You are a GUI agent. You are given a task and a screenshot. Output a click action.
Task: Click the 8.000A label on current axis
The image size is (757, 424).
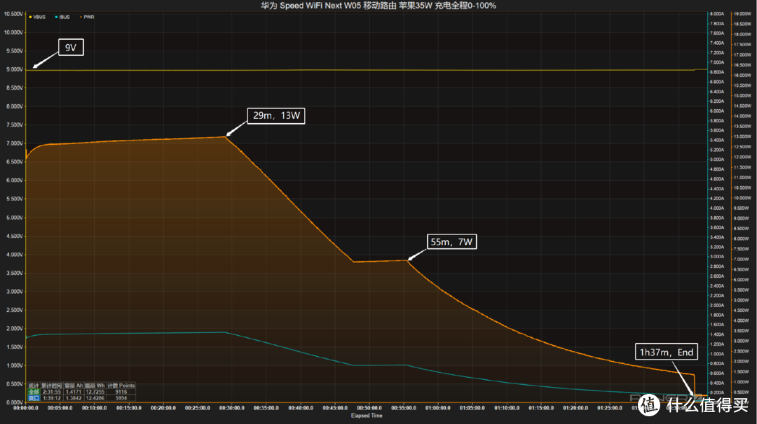point(717,14)
